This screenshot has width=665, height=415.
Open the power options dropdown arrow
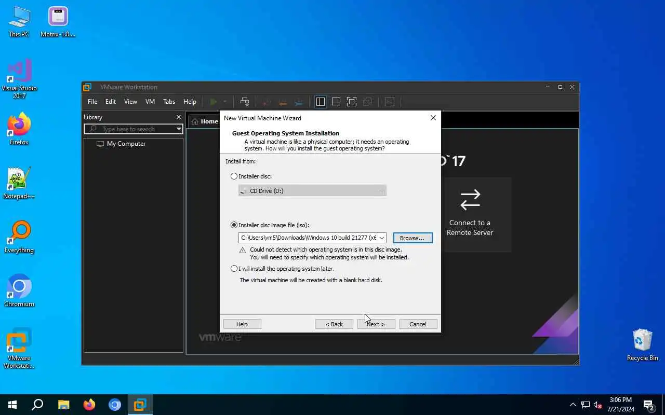pyautogui.click(x=225, y=102)
